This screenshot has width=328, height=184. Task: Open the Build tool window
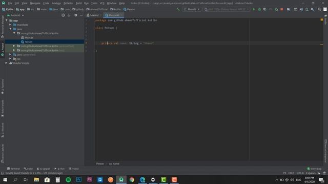click(x=28, y=169)
